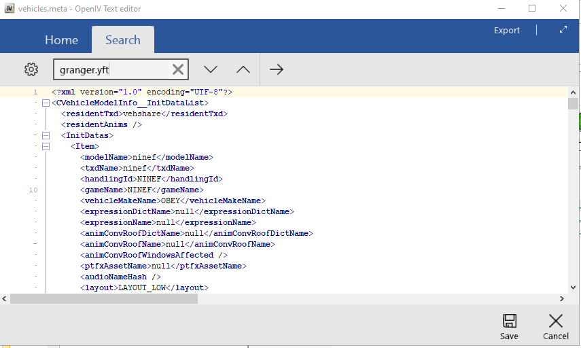
Task: Click the Cancel X icon
Action: (x=555, y=321)
